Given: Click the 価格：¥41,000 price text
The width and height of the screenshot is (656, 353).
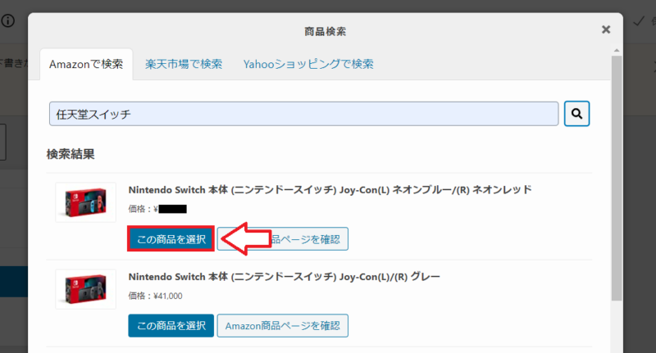Looking at the screenshot, I should 155,296.
